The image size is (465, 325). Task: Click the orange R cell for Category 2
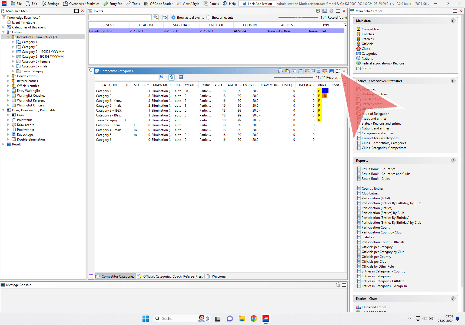tap(325, 96)
